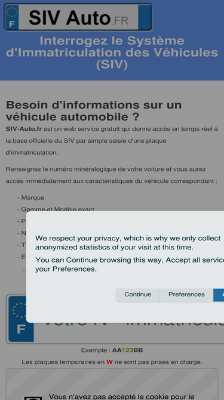
Task: Click heading Besoin d'informations sur un véhicule
Action: click(94, 111)
